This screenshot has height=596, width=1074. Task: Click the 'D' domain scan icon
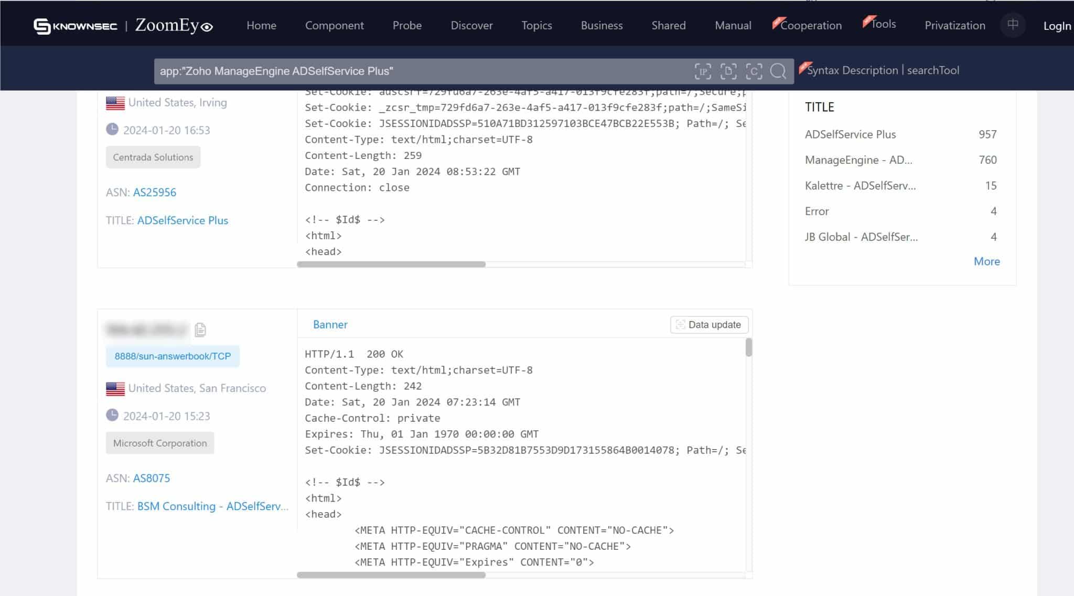[728, 71]
